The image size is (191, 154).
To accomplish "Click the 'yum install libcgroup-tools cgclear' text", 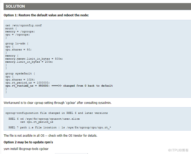I will point(26,149).
